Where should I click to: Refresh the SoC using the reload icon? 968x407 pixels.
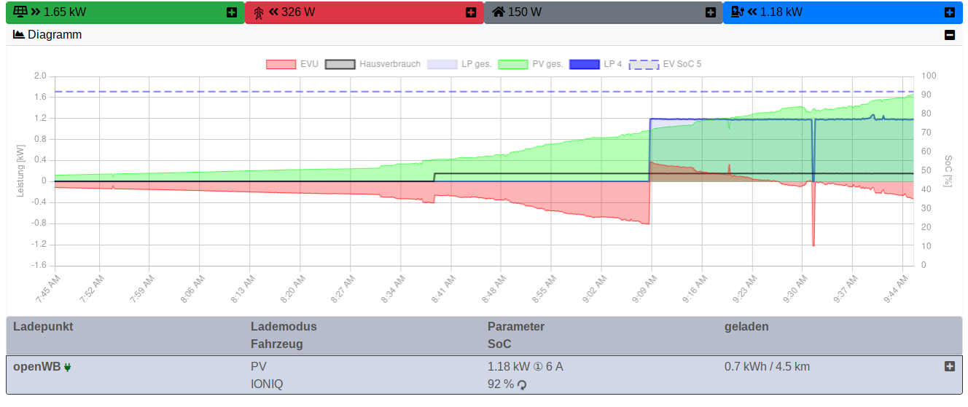(522, 384)
